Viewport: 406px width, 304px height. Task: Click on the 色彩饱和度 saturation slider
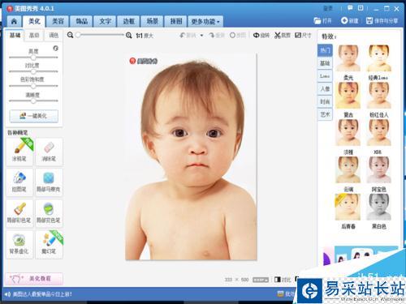click(x=33, y=86)
